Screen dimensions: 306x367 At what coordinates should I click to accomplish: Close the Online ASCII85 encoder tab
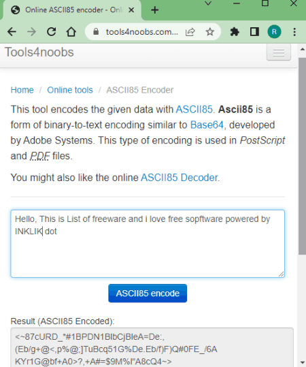click(x=131, y=10)
